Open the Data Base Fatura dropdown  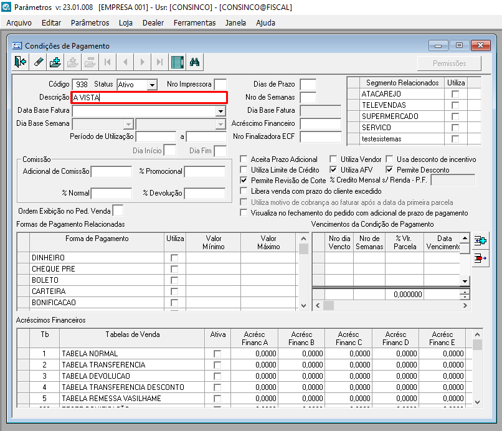point(220,111)
